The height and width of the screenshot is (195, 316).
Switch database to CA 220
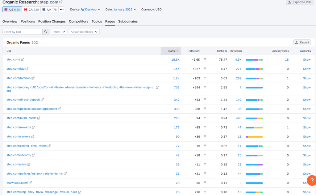pos(31,10)
